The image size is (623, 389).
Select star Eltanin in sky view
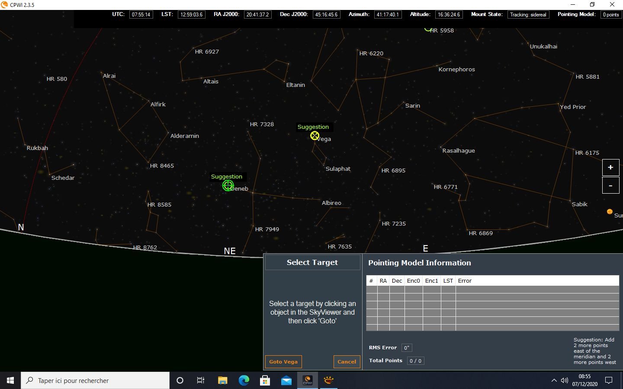(295, 85)
